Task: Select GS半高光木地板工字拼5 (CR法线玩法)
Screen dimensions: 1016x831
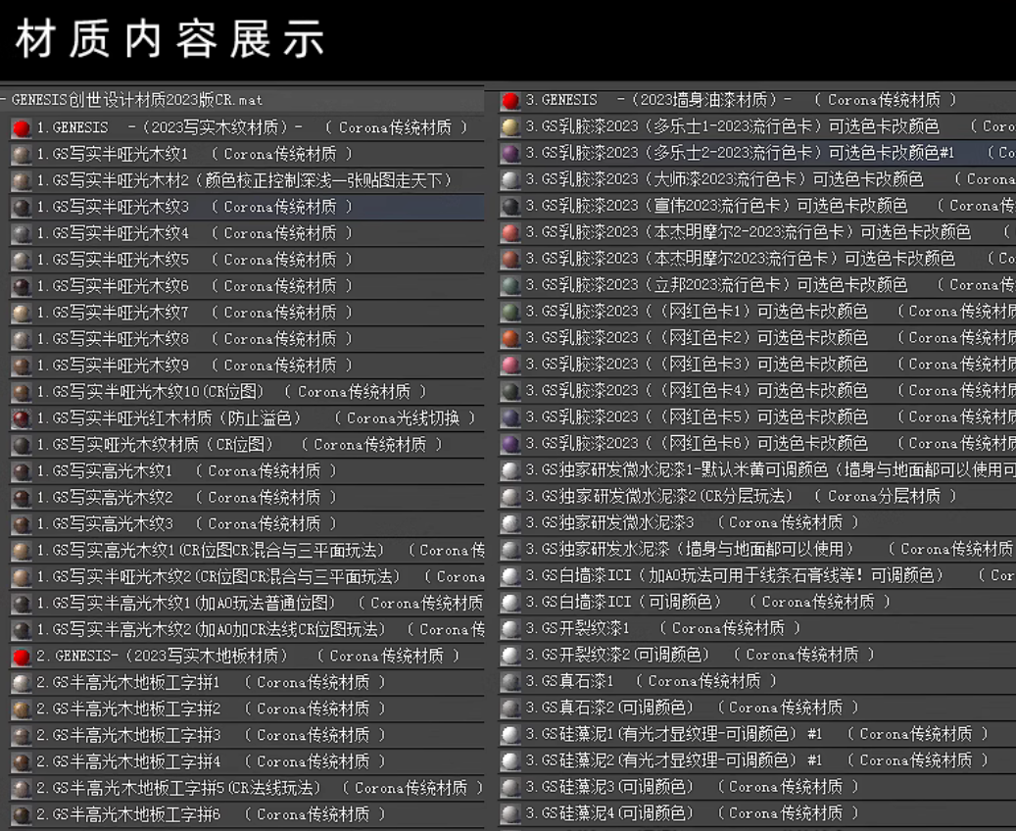Action: (247, 788)
